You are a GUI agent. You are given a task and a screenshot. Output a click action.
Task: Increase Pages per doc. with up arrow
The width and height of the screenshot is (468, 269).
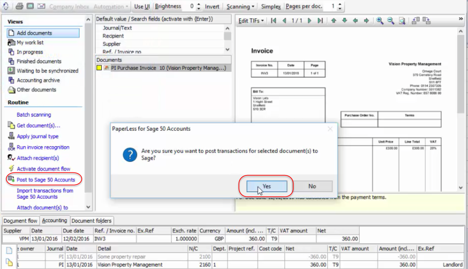coord(340,4)
